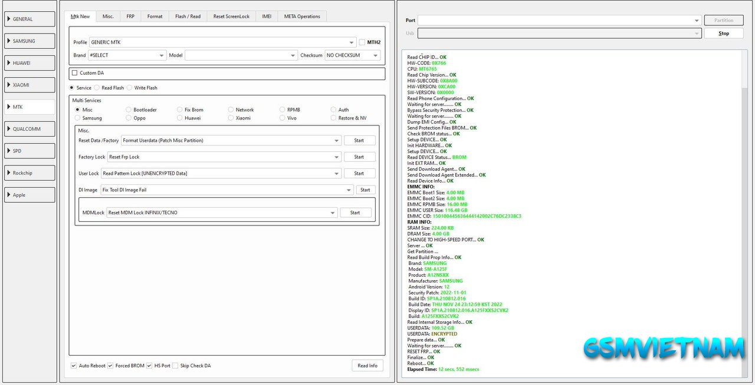Viewport: 755px width, 385px height.
Task: Switch to the Misc. tab
Action: tap(108, 16)
